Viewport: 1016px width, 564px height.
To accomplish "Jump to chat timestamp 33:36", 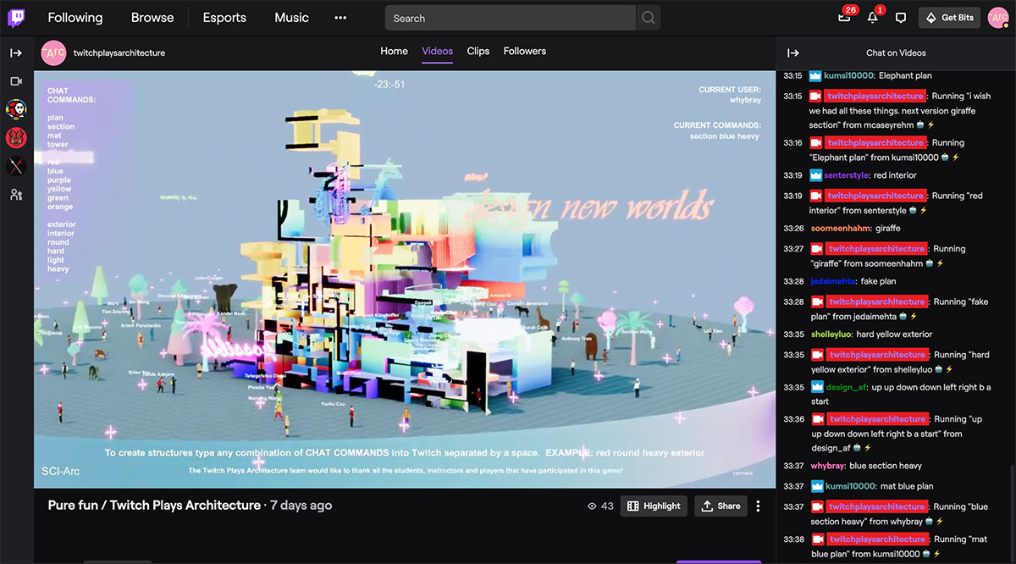I will 793,419.
